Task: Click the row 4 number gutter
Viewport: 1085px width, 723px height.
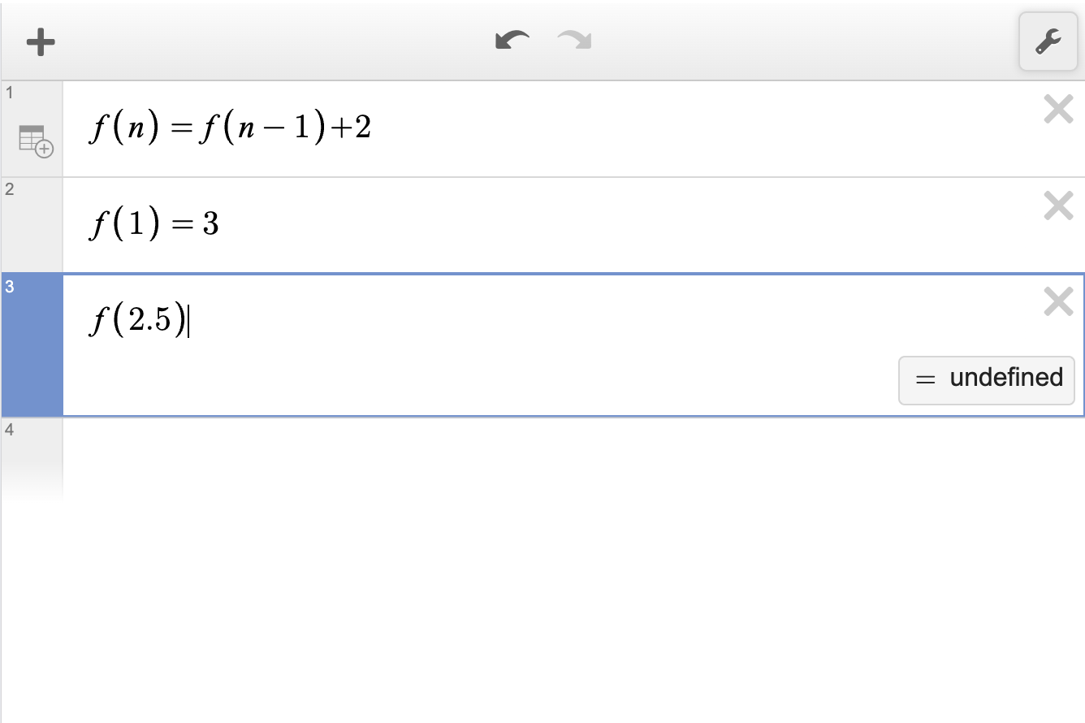Action: tap(32, 457)
